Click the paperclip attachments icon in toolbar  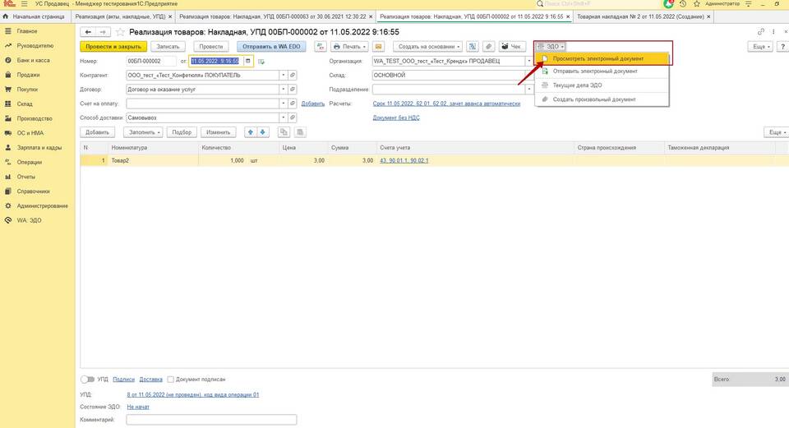pyautogui.click(x=488, y=46)
